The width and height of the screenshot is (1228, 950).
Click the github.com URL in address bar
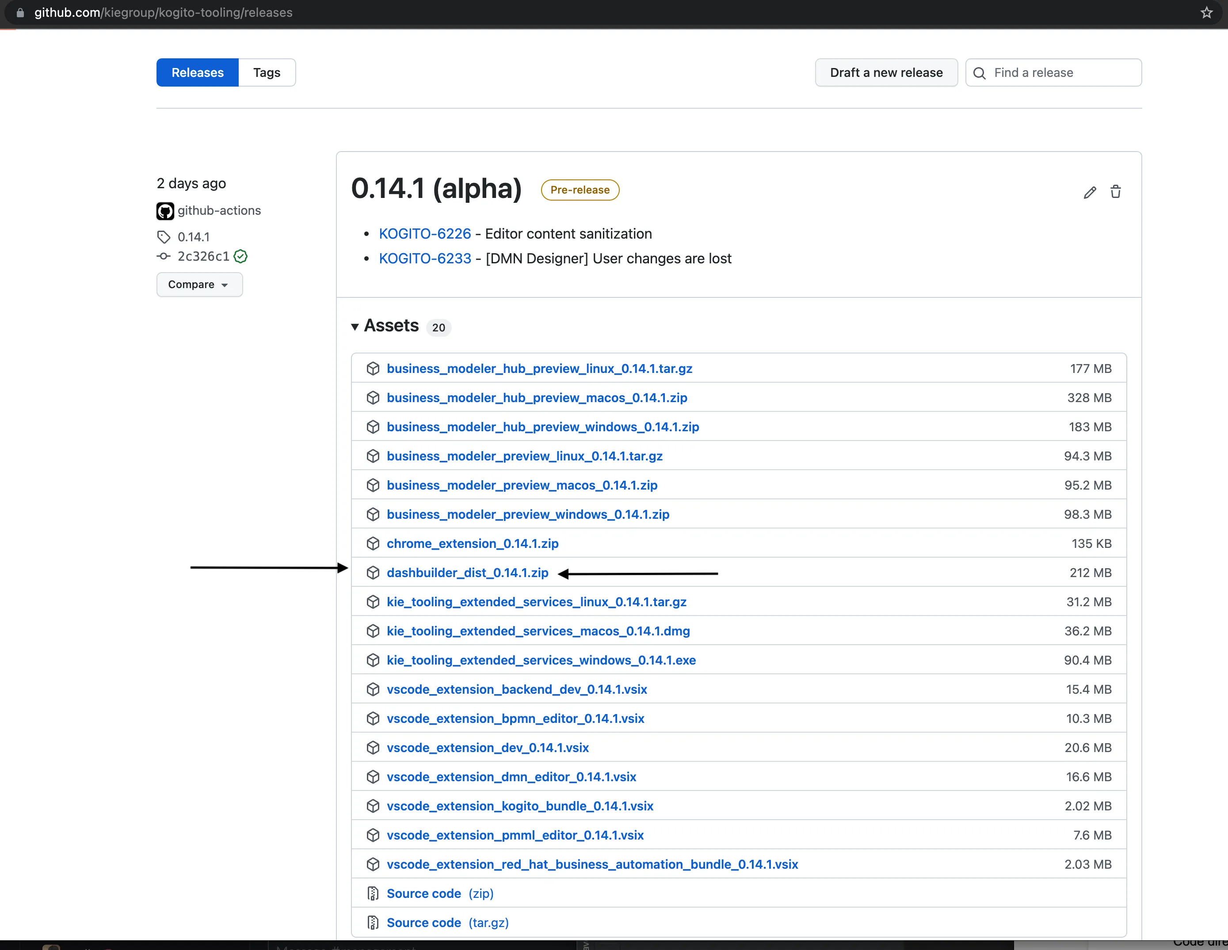point(163,12)
